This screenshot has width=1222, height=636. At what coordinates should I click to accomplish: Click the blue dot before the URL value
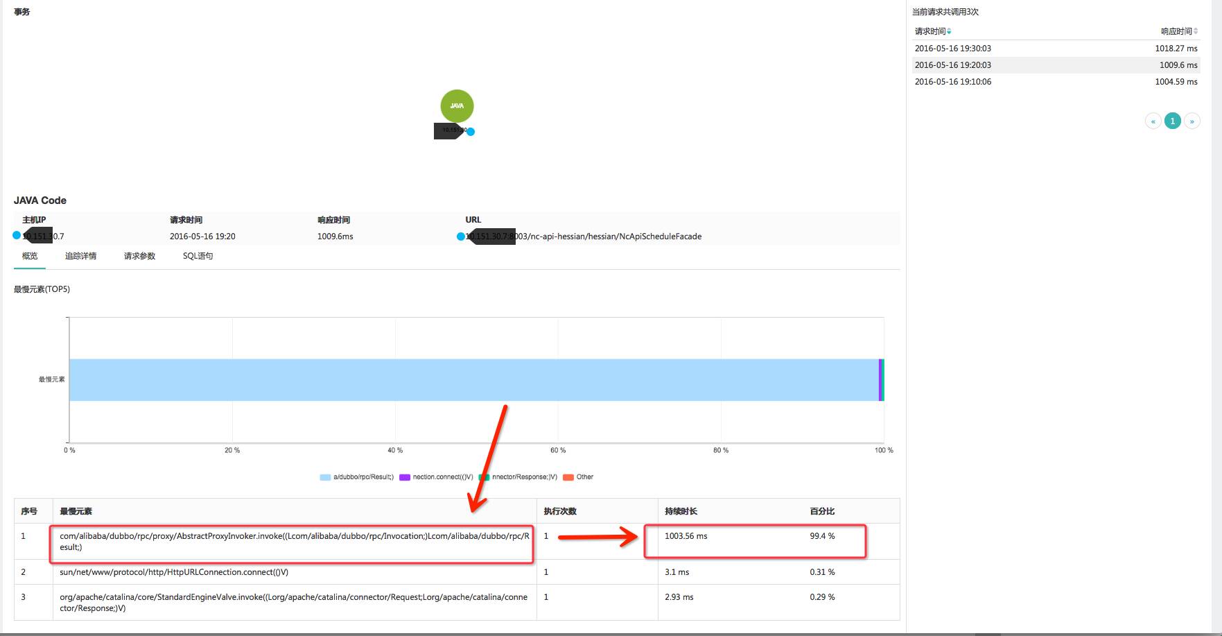click(x=461, y=237)
